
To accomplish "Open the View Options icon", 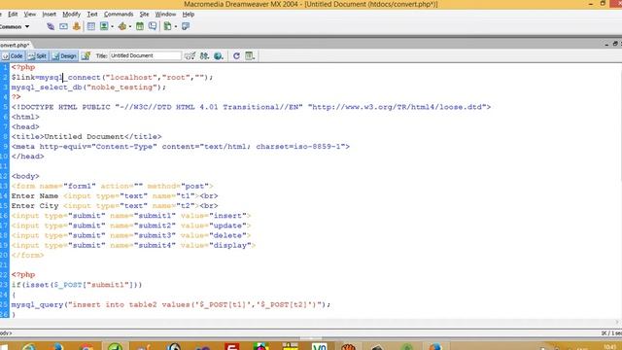I will coord(250,56).
